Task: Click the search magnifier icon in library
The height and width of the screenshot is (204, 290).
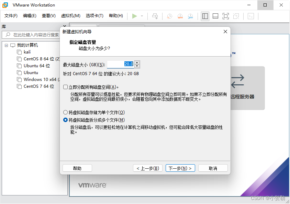Action: pos(8,35)
